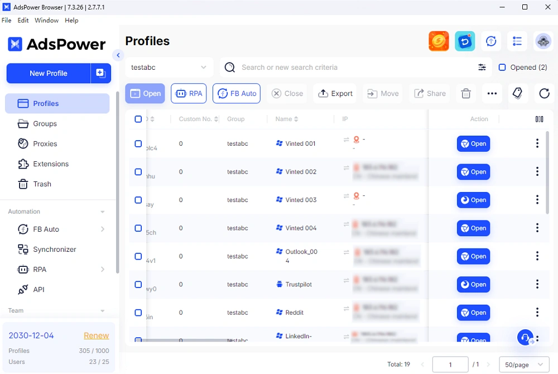Open the Outlook_004 profile browser
Viewport: 558px width, 374px height.
[473, 256]
